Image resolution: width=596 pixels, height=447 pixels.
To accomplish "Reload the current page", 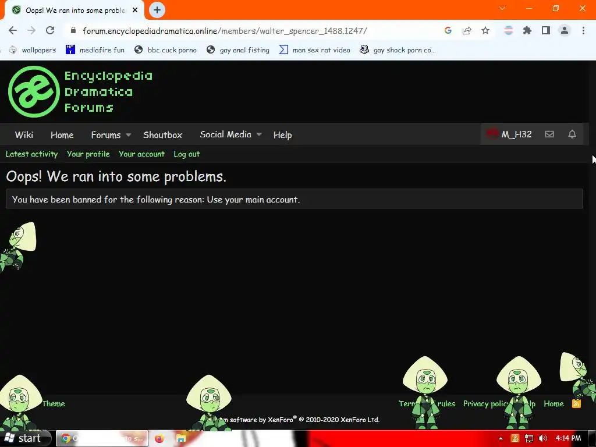I will 50,30.
